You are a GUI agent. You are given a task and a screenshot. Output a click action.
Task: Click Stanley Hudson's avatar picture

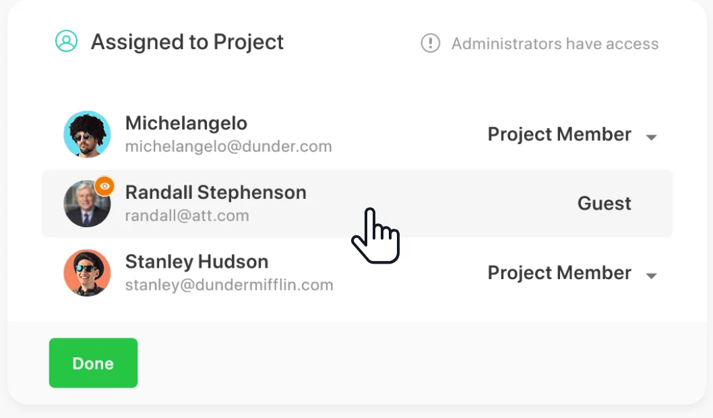pos(87,272)
